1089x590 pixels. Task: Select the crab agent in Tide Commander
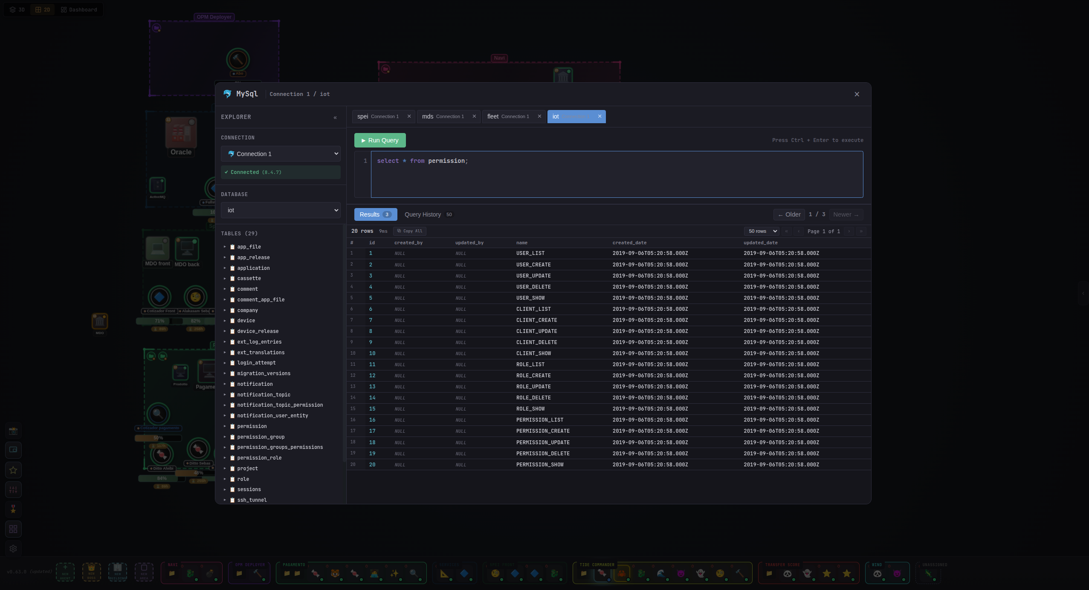point(622,573)
